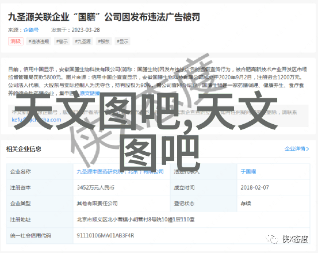Click the 2018-02-07 date cell
The image size is (318, 253).
[x=273, y=187]
